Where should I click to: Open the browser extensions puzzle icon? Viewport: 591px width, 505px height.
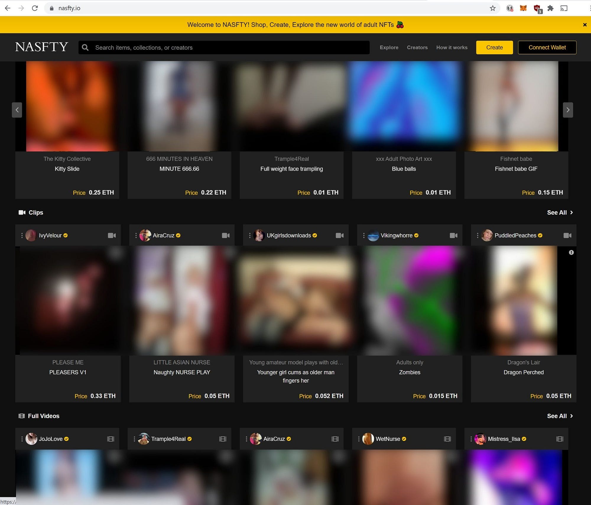550,8
